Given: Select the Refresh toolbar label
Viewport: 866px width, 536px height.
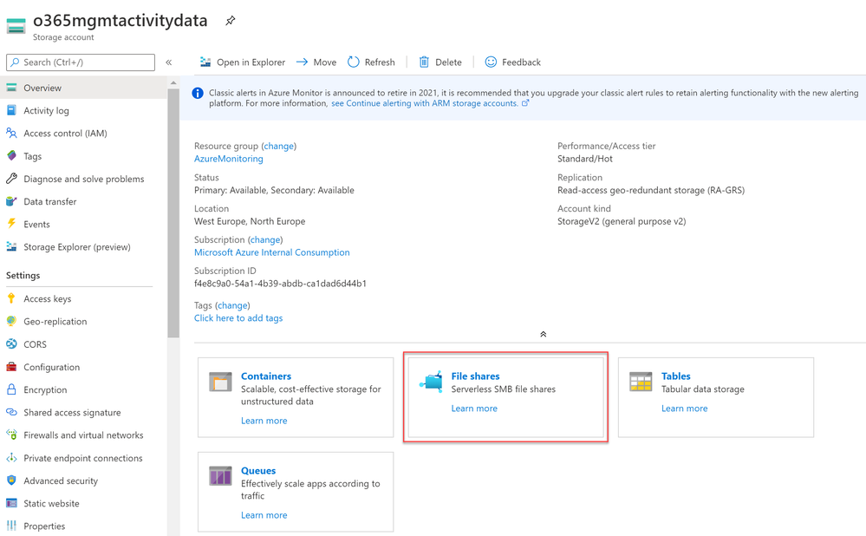Looking at the screenshot, I should [x=380, y=62].
